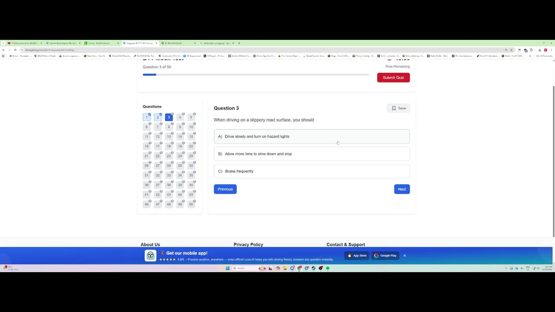Jump to question 25 in the grid
Screen dimensions: 555x312
tap(191, 156)
